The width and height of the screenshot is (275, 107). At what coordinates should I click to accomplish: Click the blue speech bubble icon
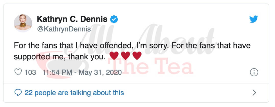click(18, 93)
